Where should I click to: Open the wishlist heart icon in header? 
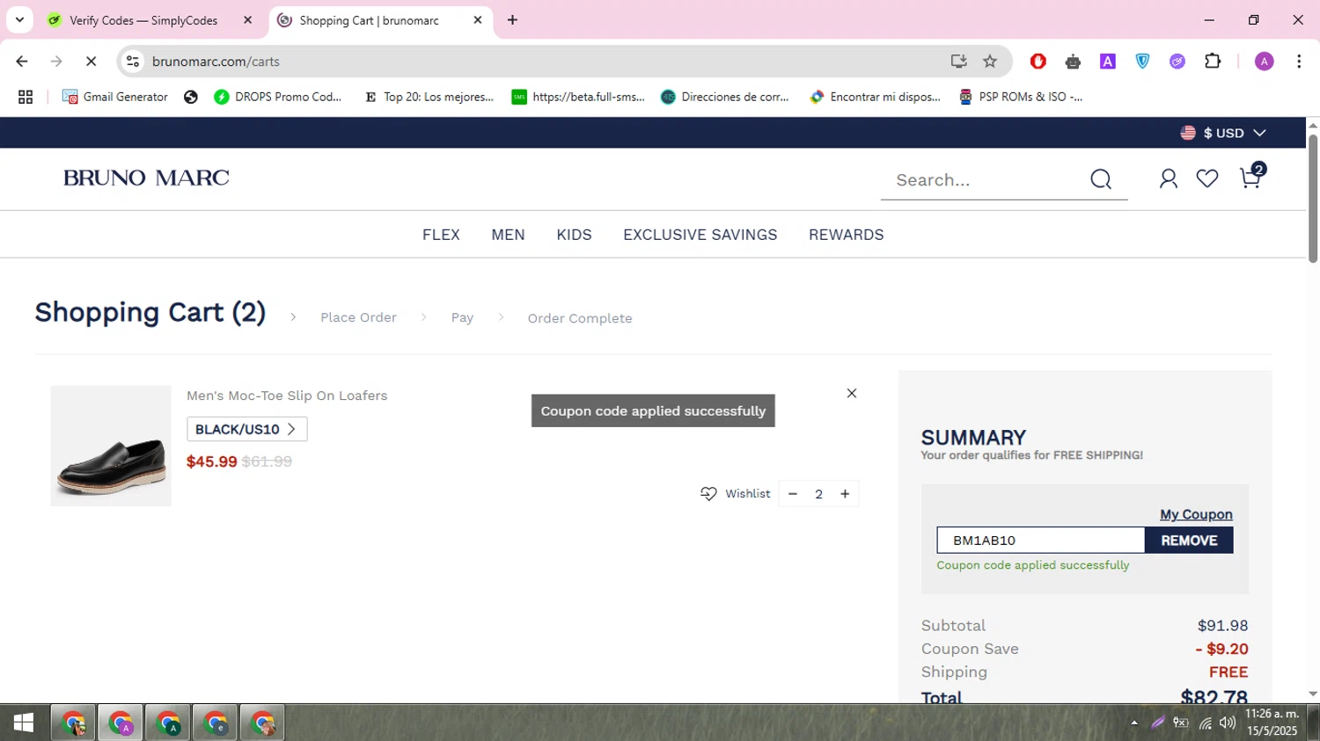(x=1207, y=178)
